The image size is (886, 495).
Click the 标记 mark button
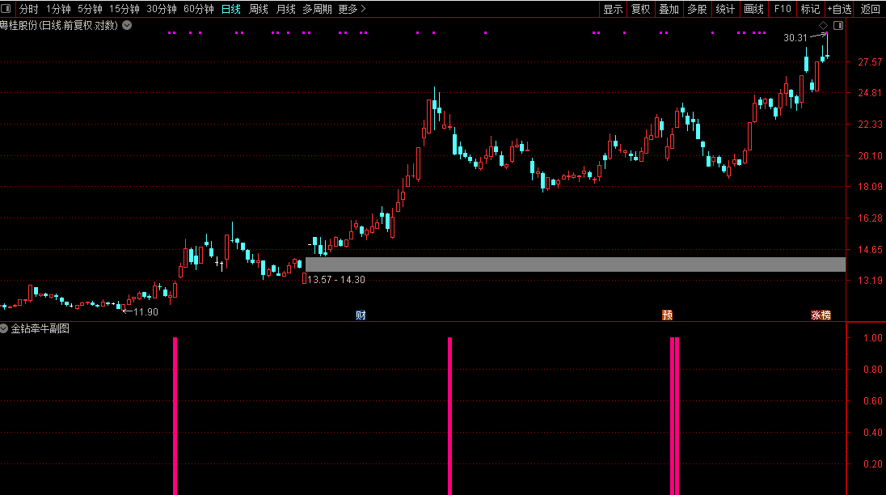click(x=810, y=9)
